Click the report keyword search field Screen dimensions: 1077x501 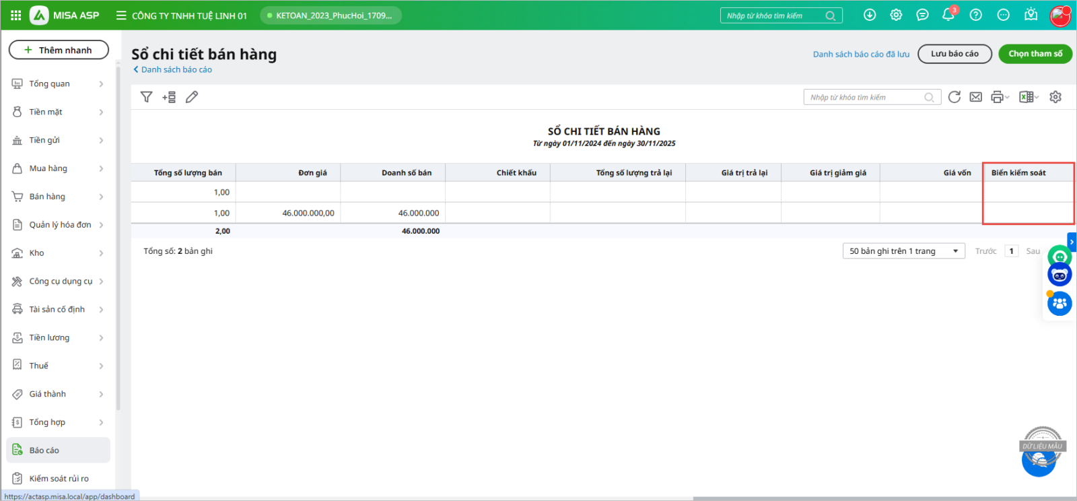point(864,98)
